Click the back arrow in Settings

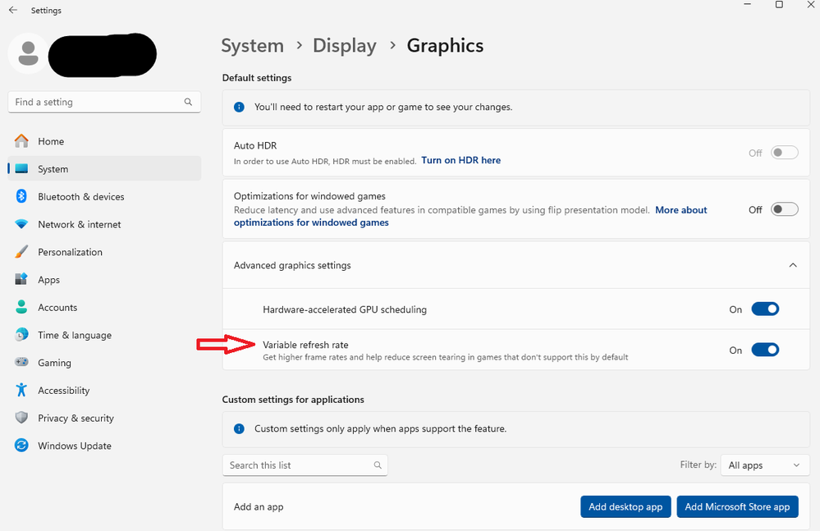pyautogui.click(x=13, y=10)
